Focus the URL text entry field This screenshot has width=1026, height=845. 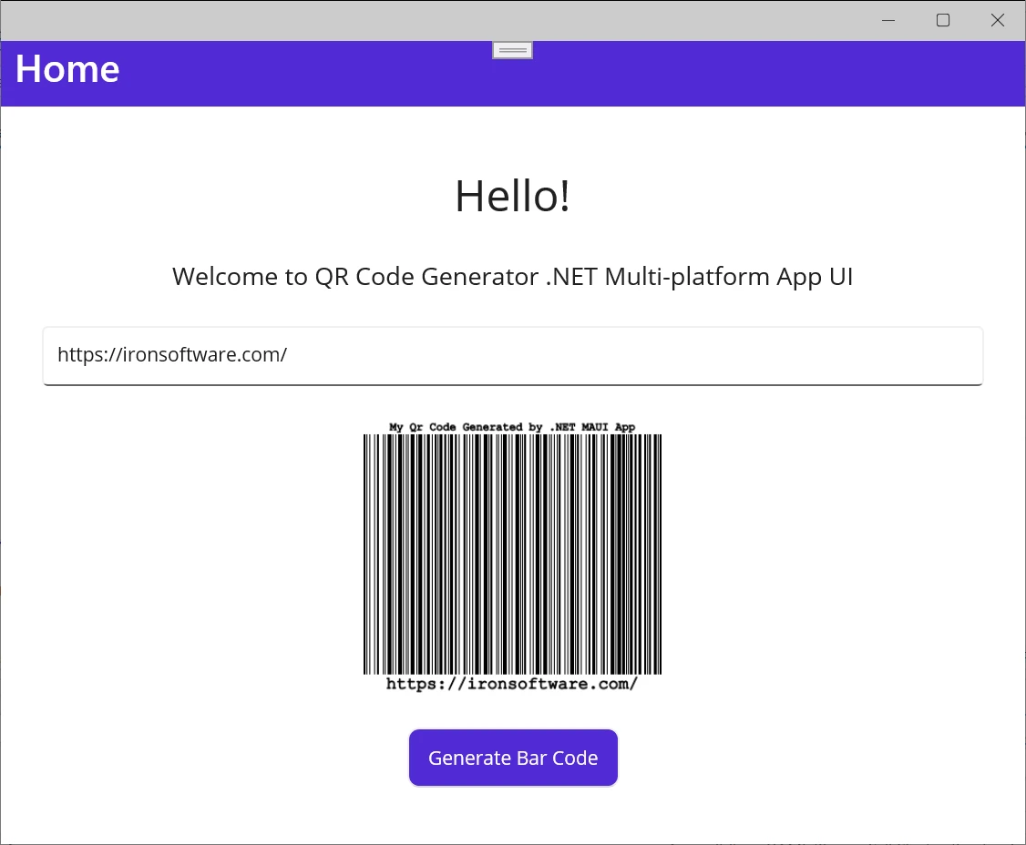pos(512,356)
